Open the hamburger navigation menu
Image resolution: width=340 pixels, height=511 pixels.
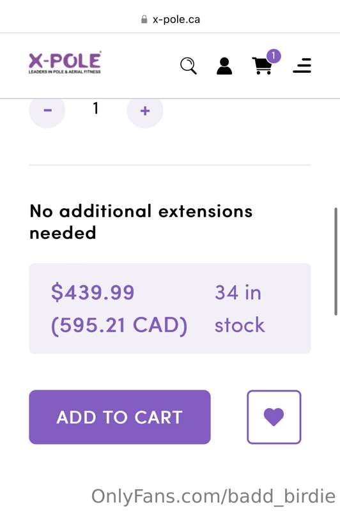302,66
